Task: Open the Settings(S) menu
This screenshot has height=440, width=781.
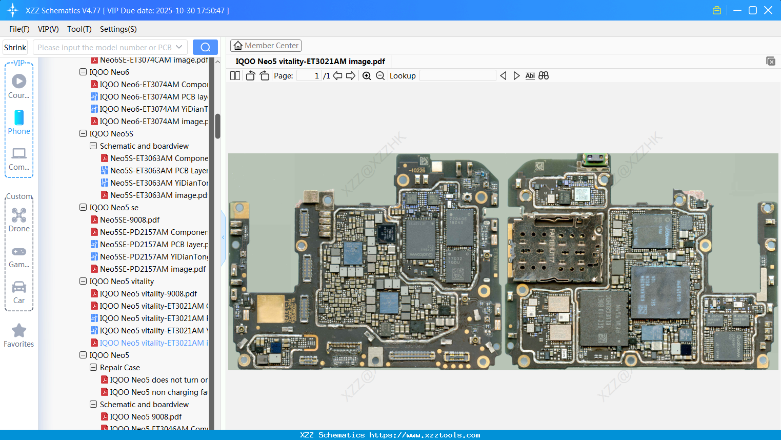Action: point(118,29)
